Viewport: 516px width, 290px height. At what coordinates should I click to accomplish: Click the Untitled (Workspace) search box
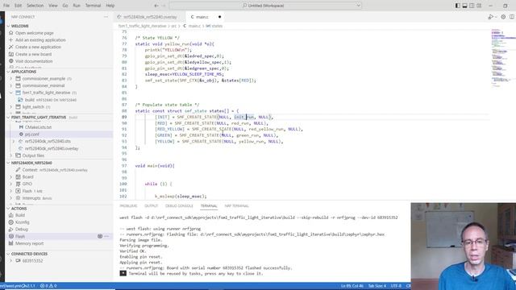click(x=265, y=6)
